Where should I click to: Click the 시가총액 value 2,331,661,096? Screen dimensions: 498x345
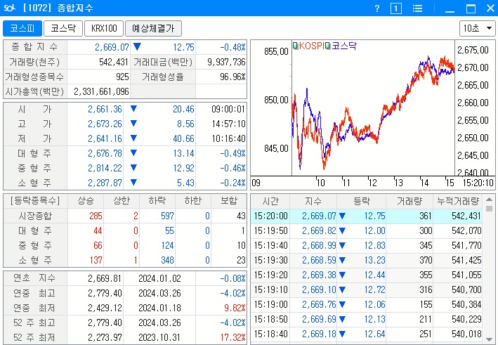101,92
